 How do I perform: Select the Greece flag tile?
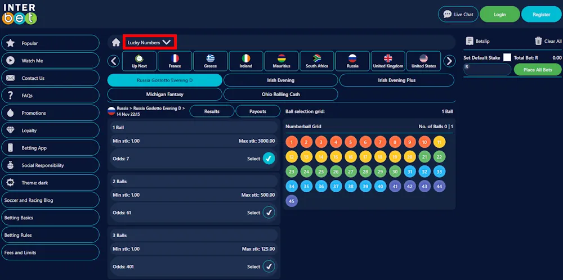[x=211, y=61]
